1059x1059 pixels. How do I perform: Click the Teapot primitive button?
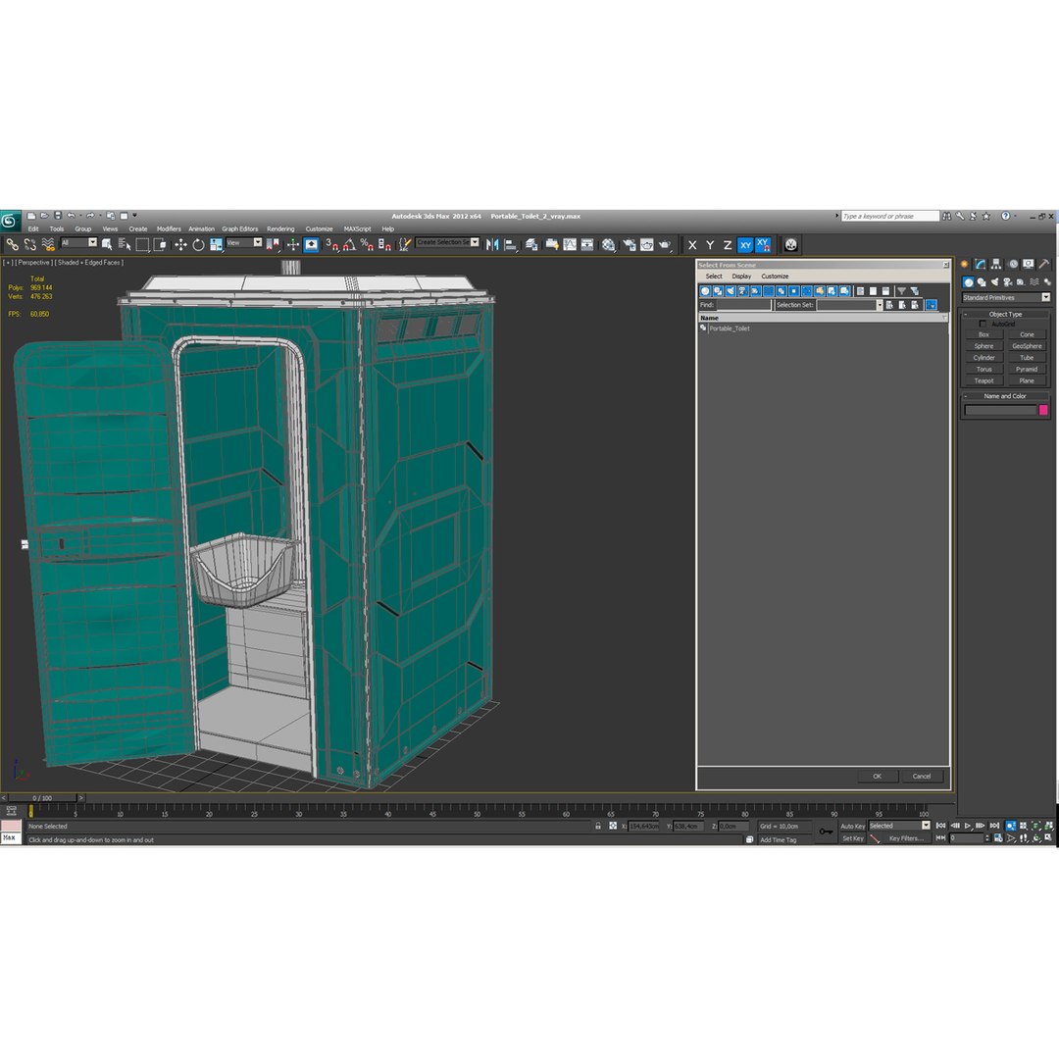click(x=983, y=380)
